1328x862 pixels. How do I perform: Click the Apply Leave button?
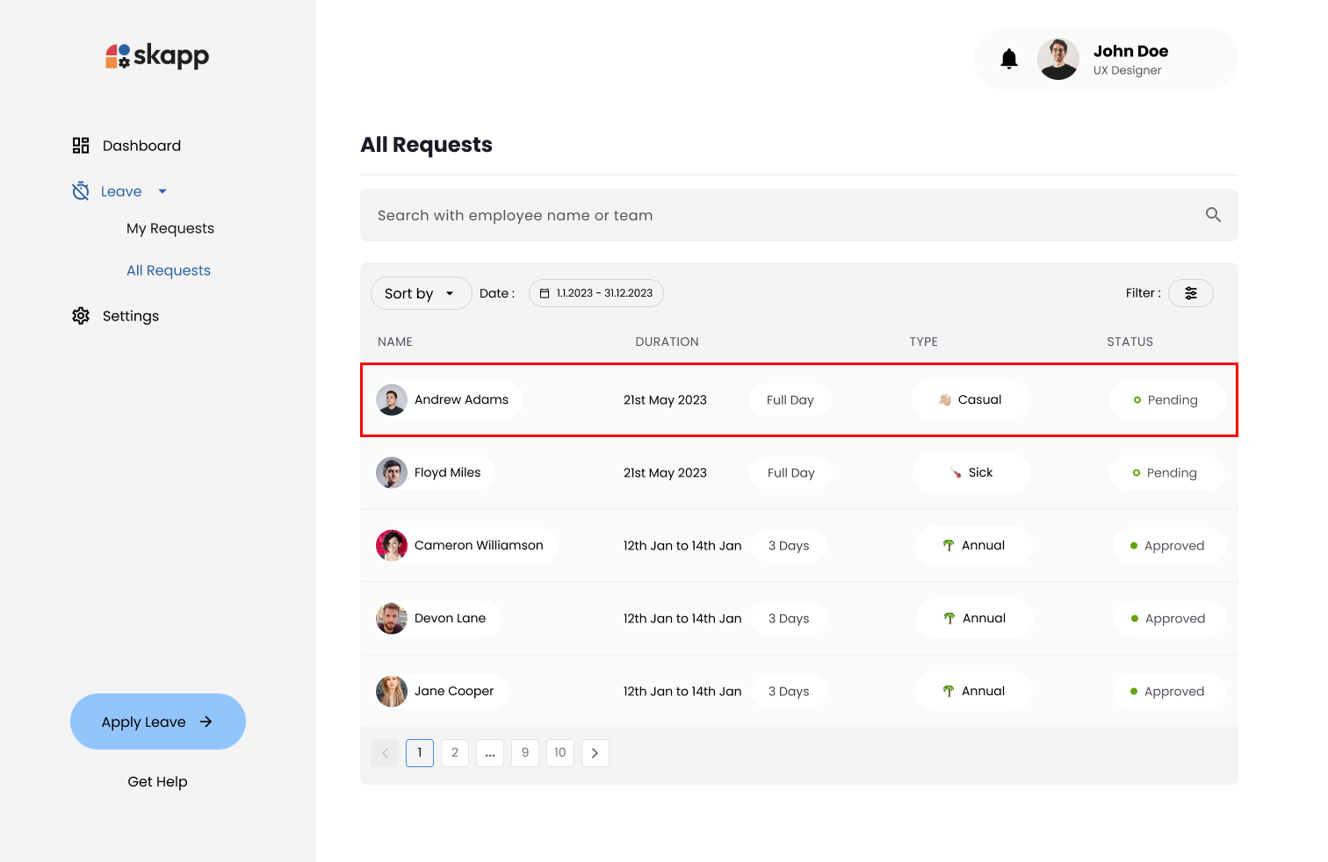[158, 722]
